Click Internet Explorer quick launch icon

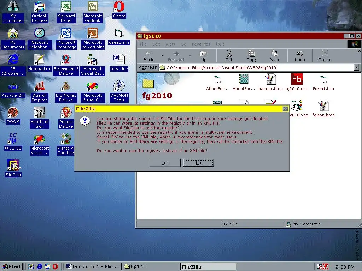(x=39, y=267)
